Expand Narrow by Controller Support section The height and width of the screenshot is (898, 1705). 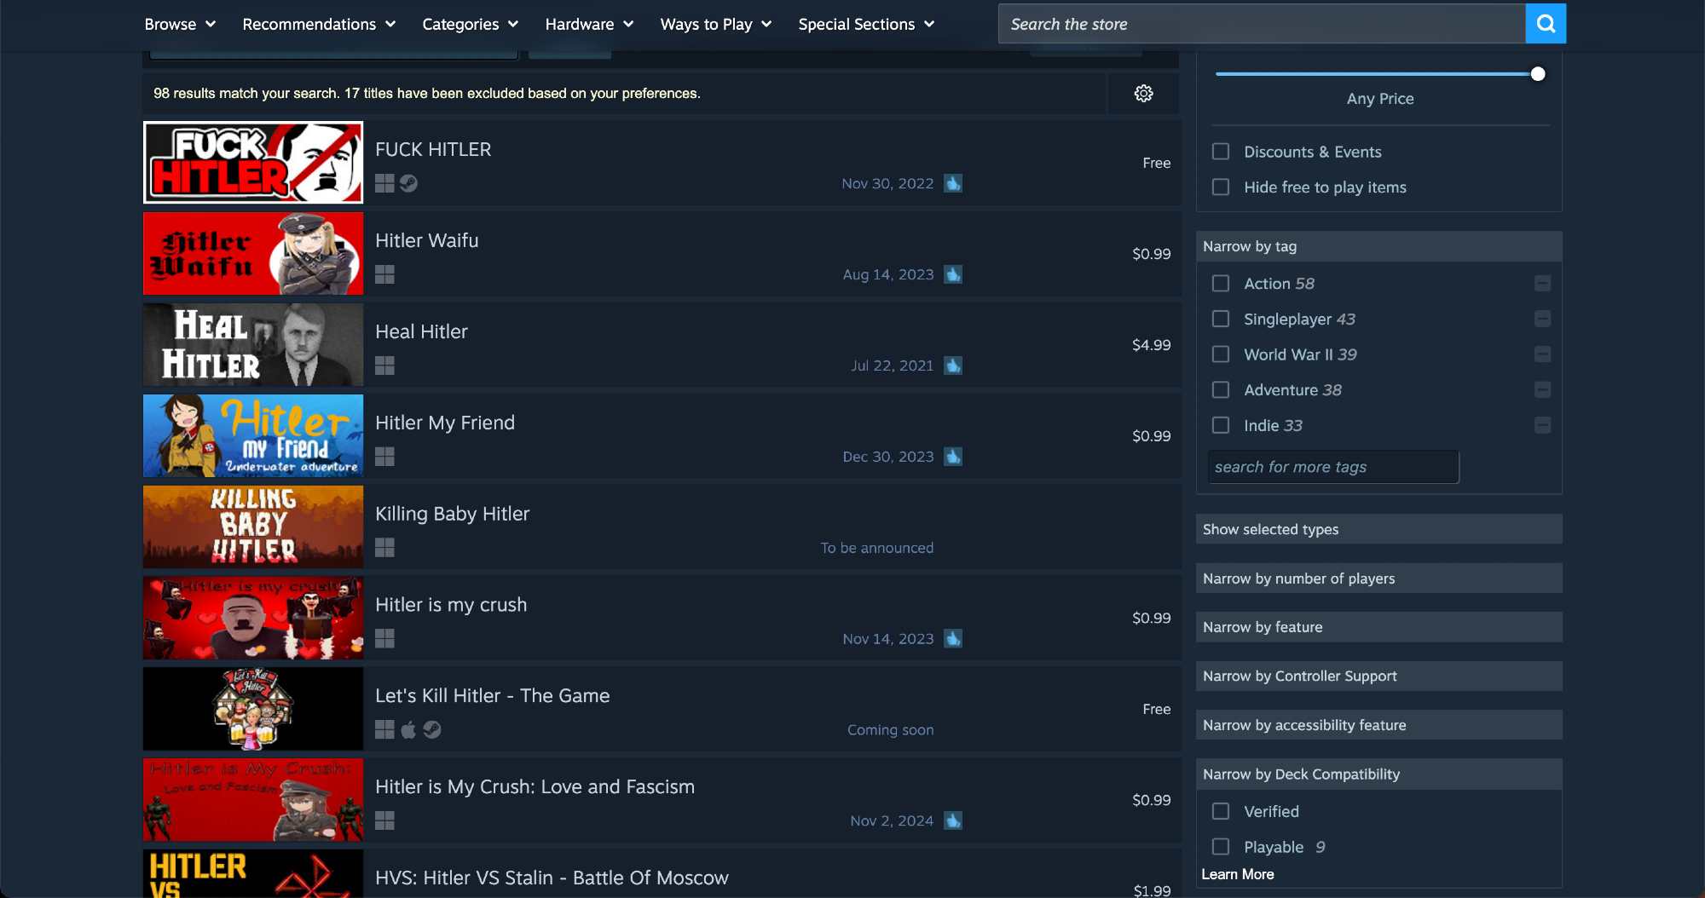1378,676
